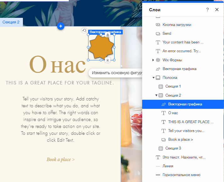Click the Горизонтальное меню icon
Viewport: 224px width, 182px height.
pos(158,175)
